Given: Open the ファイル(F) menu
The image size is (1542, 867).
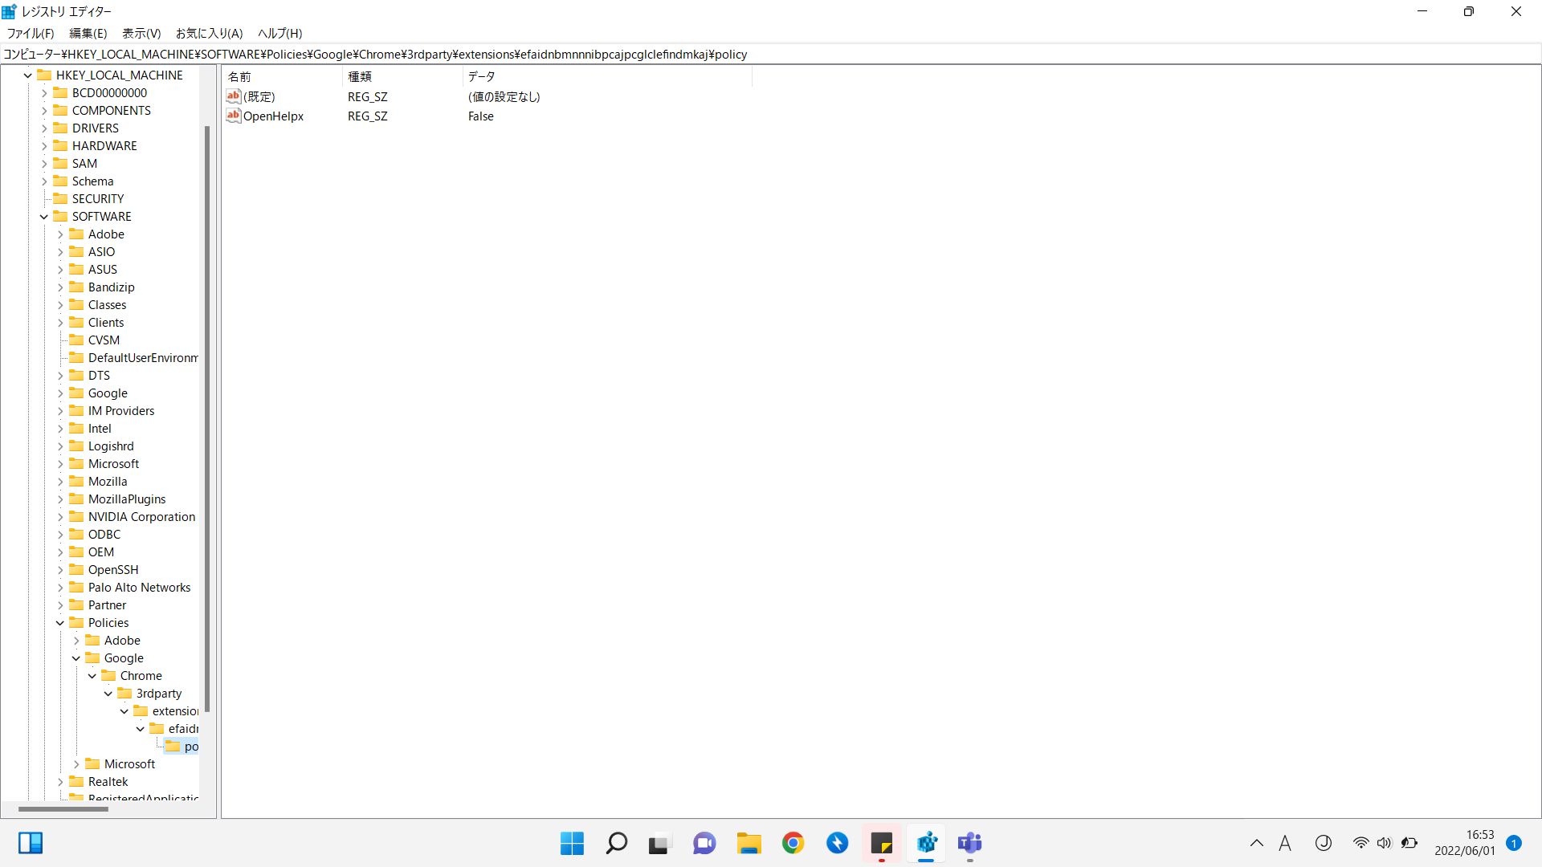Looking at the screenshot, I should point(30,33).
